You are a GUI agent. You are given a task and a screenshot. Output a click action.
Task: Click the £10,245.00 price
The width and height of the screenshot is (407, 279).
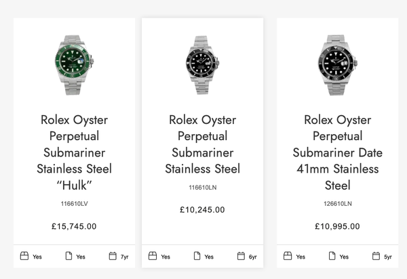tap(202, 210)
